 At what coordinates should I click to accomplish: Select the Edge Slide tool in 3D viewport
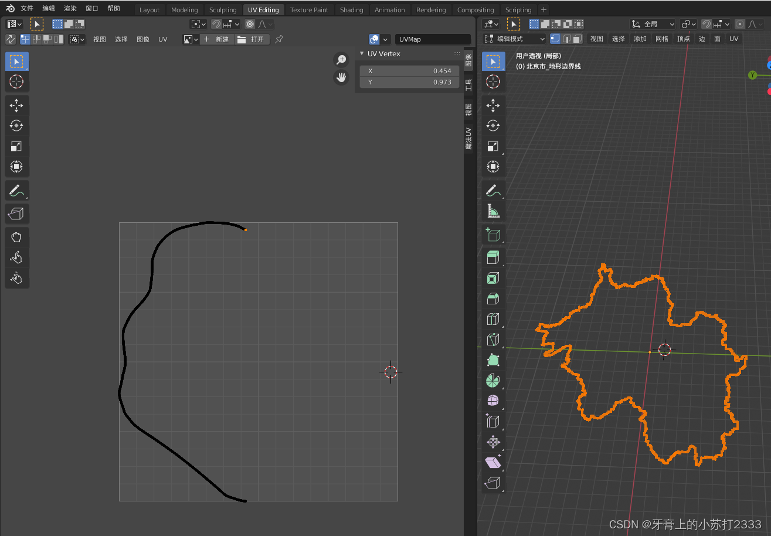(x=493, y=422)
